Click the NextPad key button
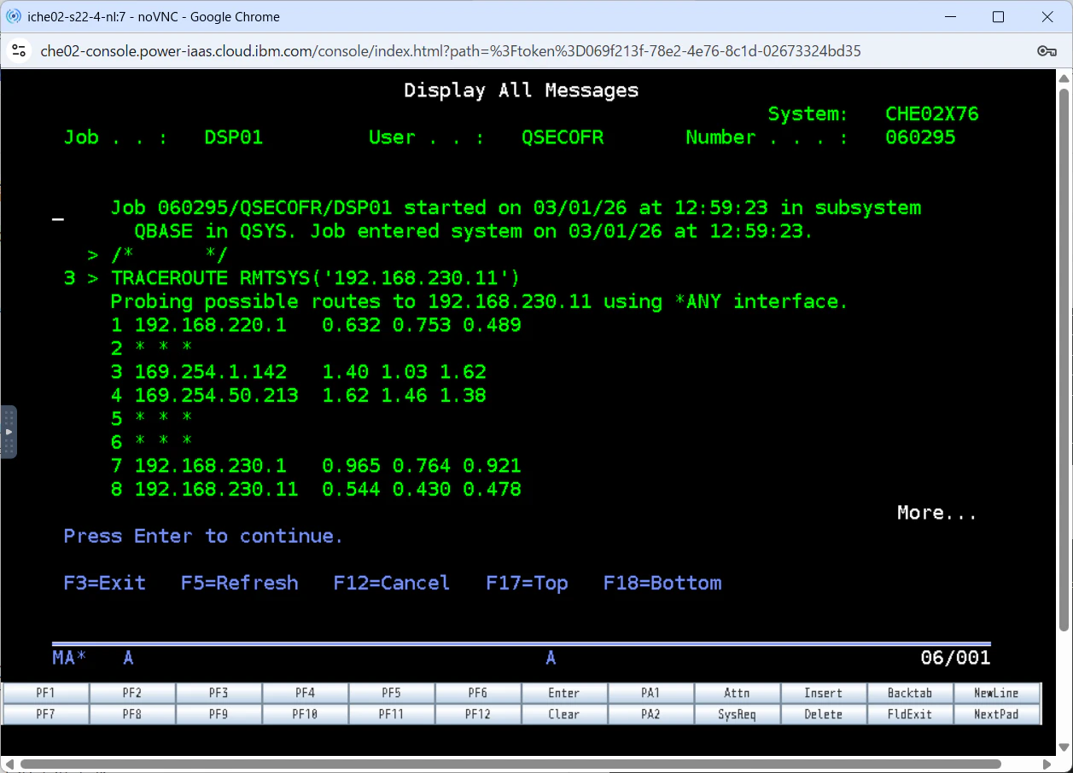Screen dimensions: 1073x773 [x=997, y=714]
